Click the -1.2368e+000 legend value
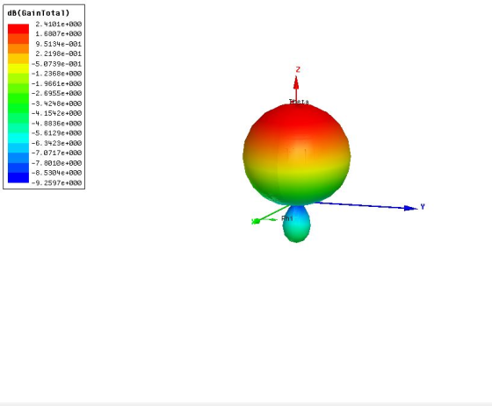This screenshot has height=406, width=492. tap(57, 74)
